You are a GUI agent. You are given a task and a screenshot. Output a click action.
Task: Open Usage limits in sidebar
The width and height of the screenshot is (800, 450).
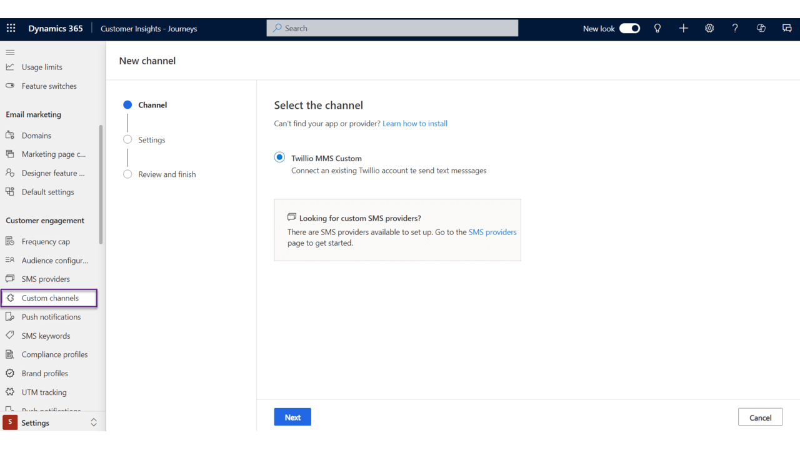(42, 67)
